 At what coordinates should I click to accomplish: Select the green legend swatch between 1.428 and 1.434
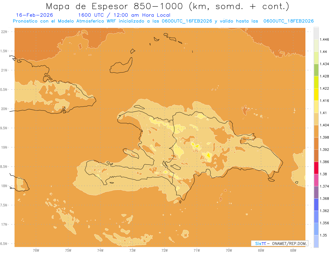(316, 70)
